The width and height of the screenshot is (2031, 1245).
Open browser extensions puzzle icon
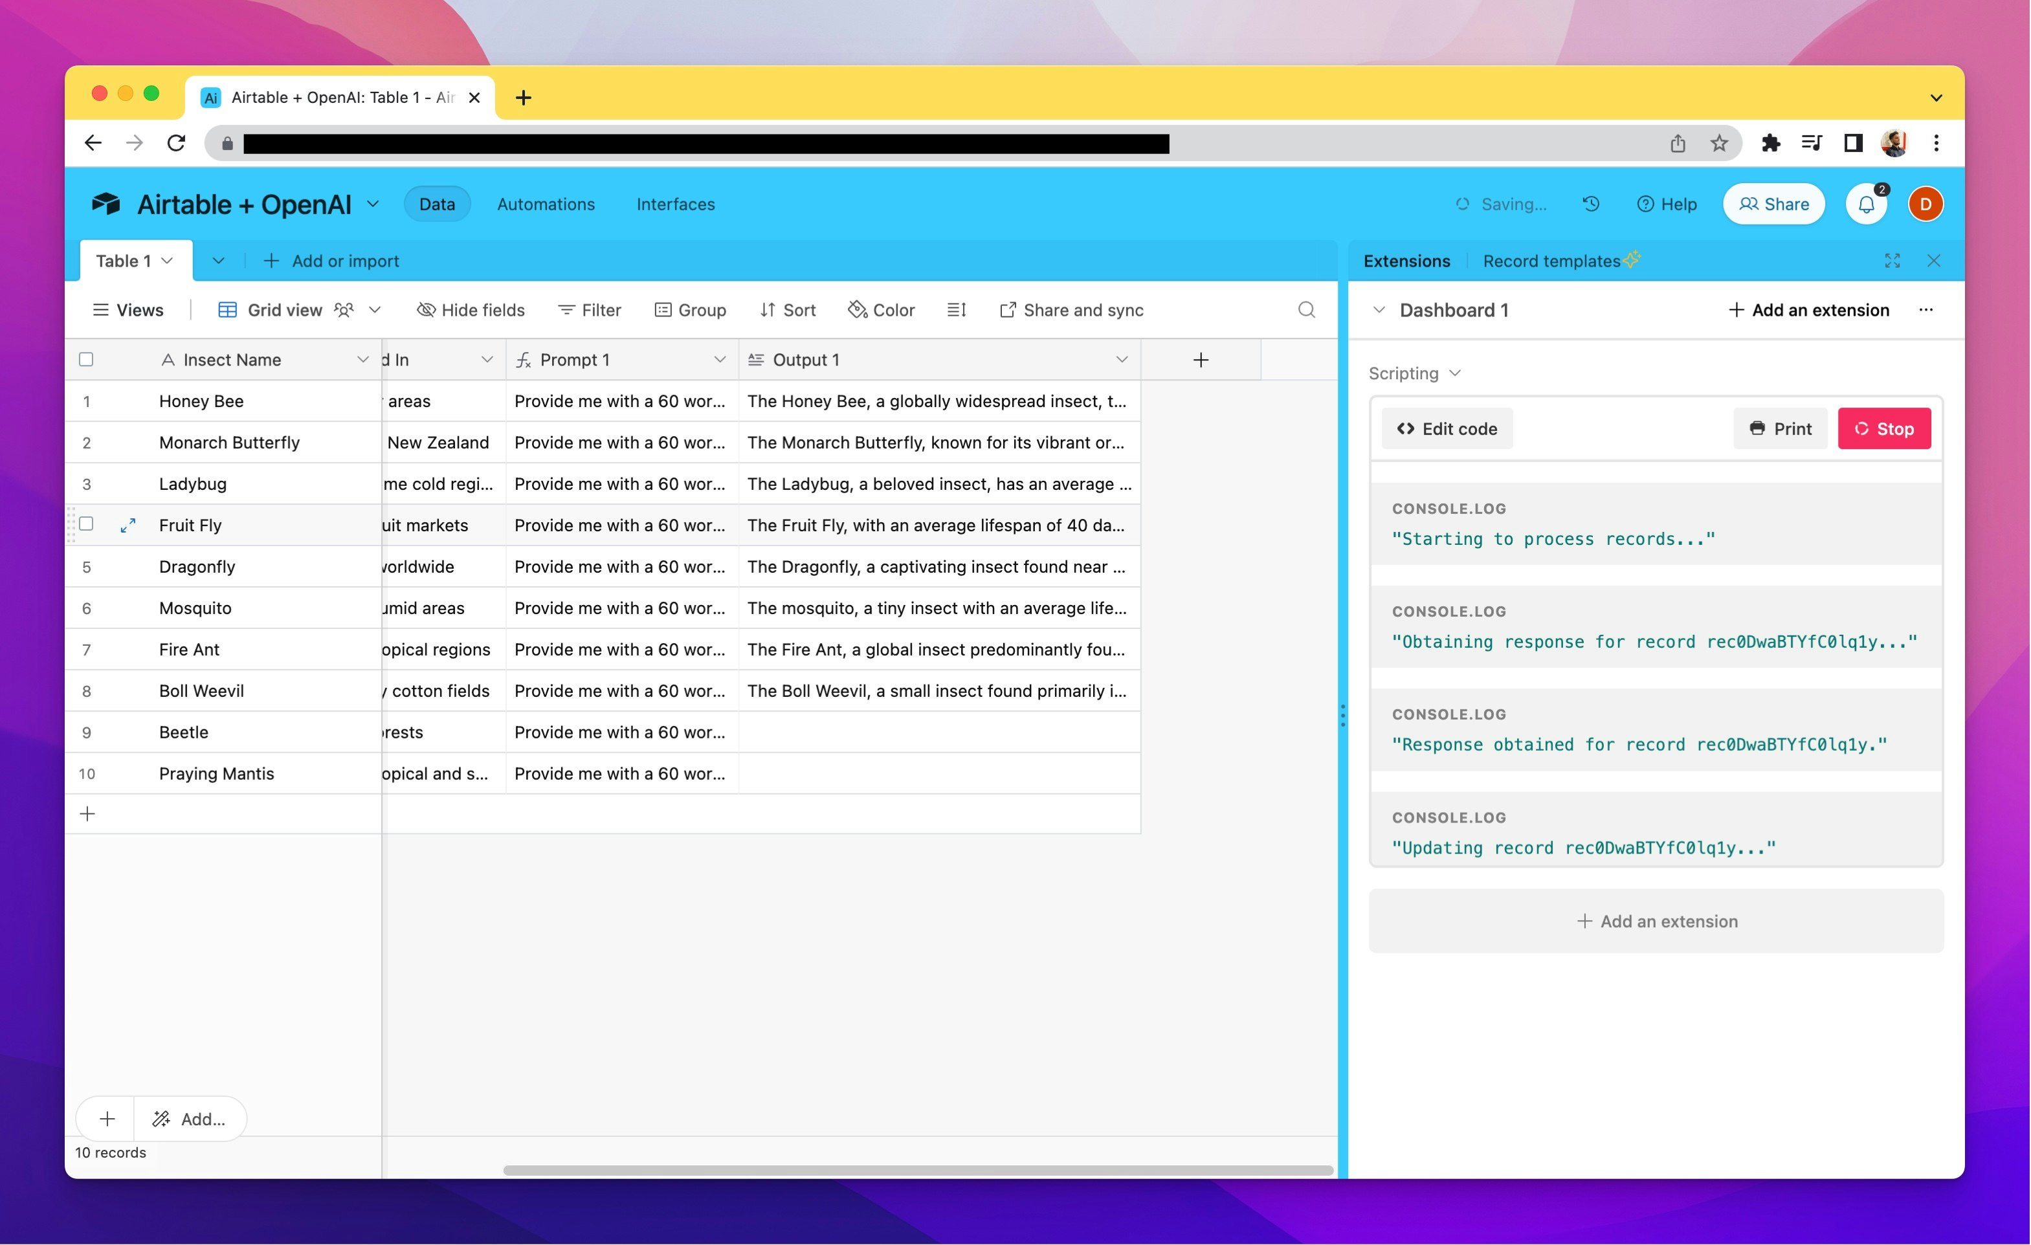[x=1770, y=144]
